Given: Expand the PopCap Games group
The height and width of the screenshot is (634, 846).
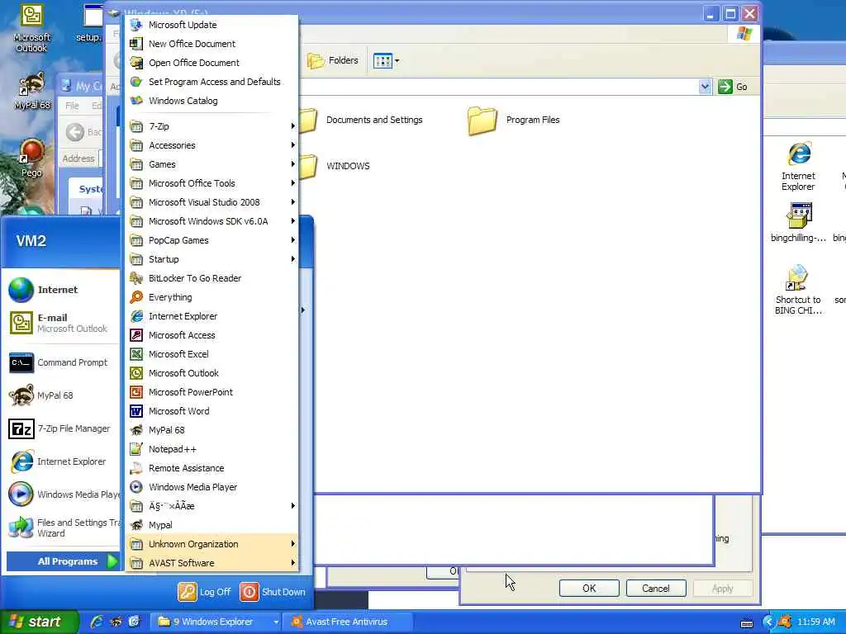Looking at the screenshot, I should click(211, 240).
